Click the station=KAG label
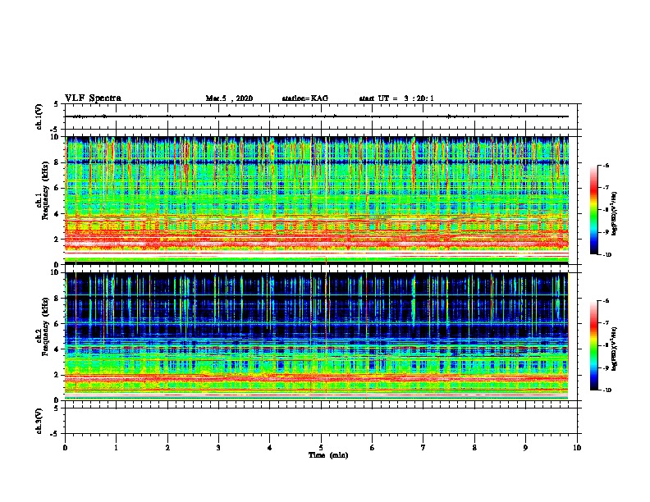This screenshot has height=502, width=650. (305, 98)
